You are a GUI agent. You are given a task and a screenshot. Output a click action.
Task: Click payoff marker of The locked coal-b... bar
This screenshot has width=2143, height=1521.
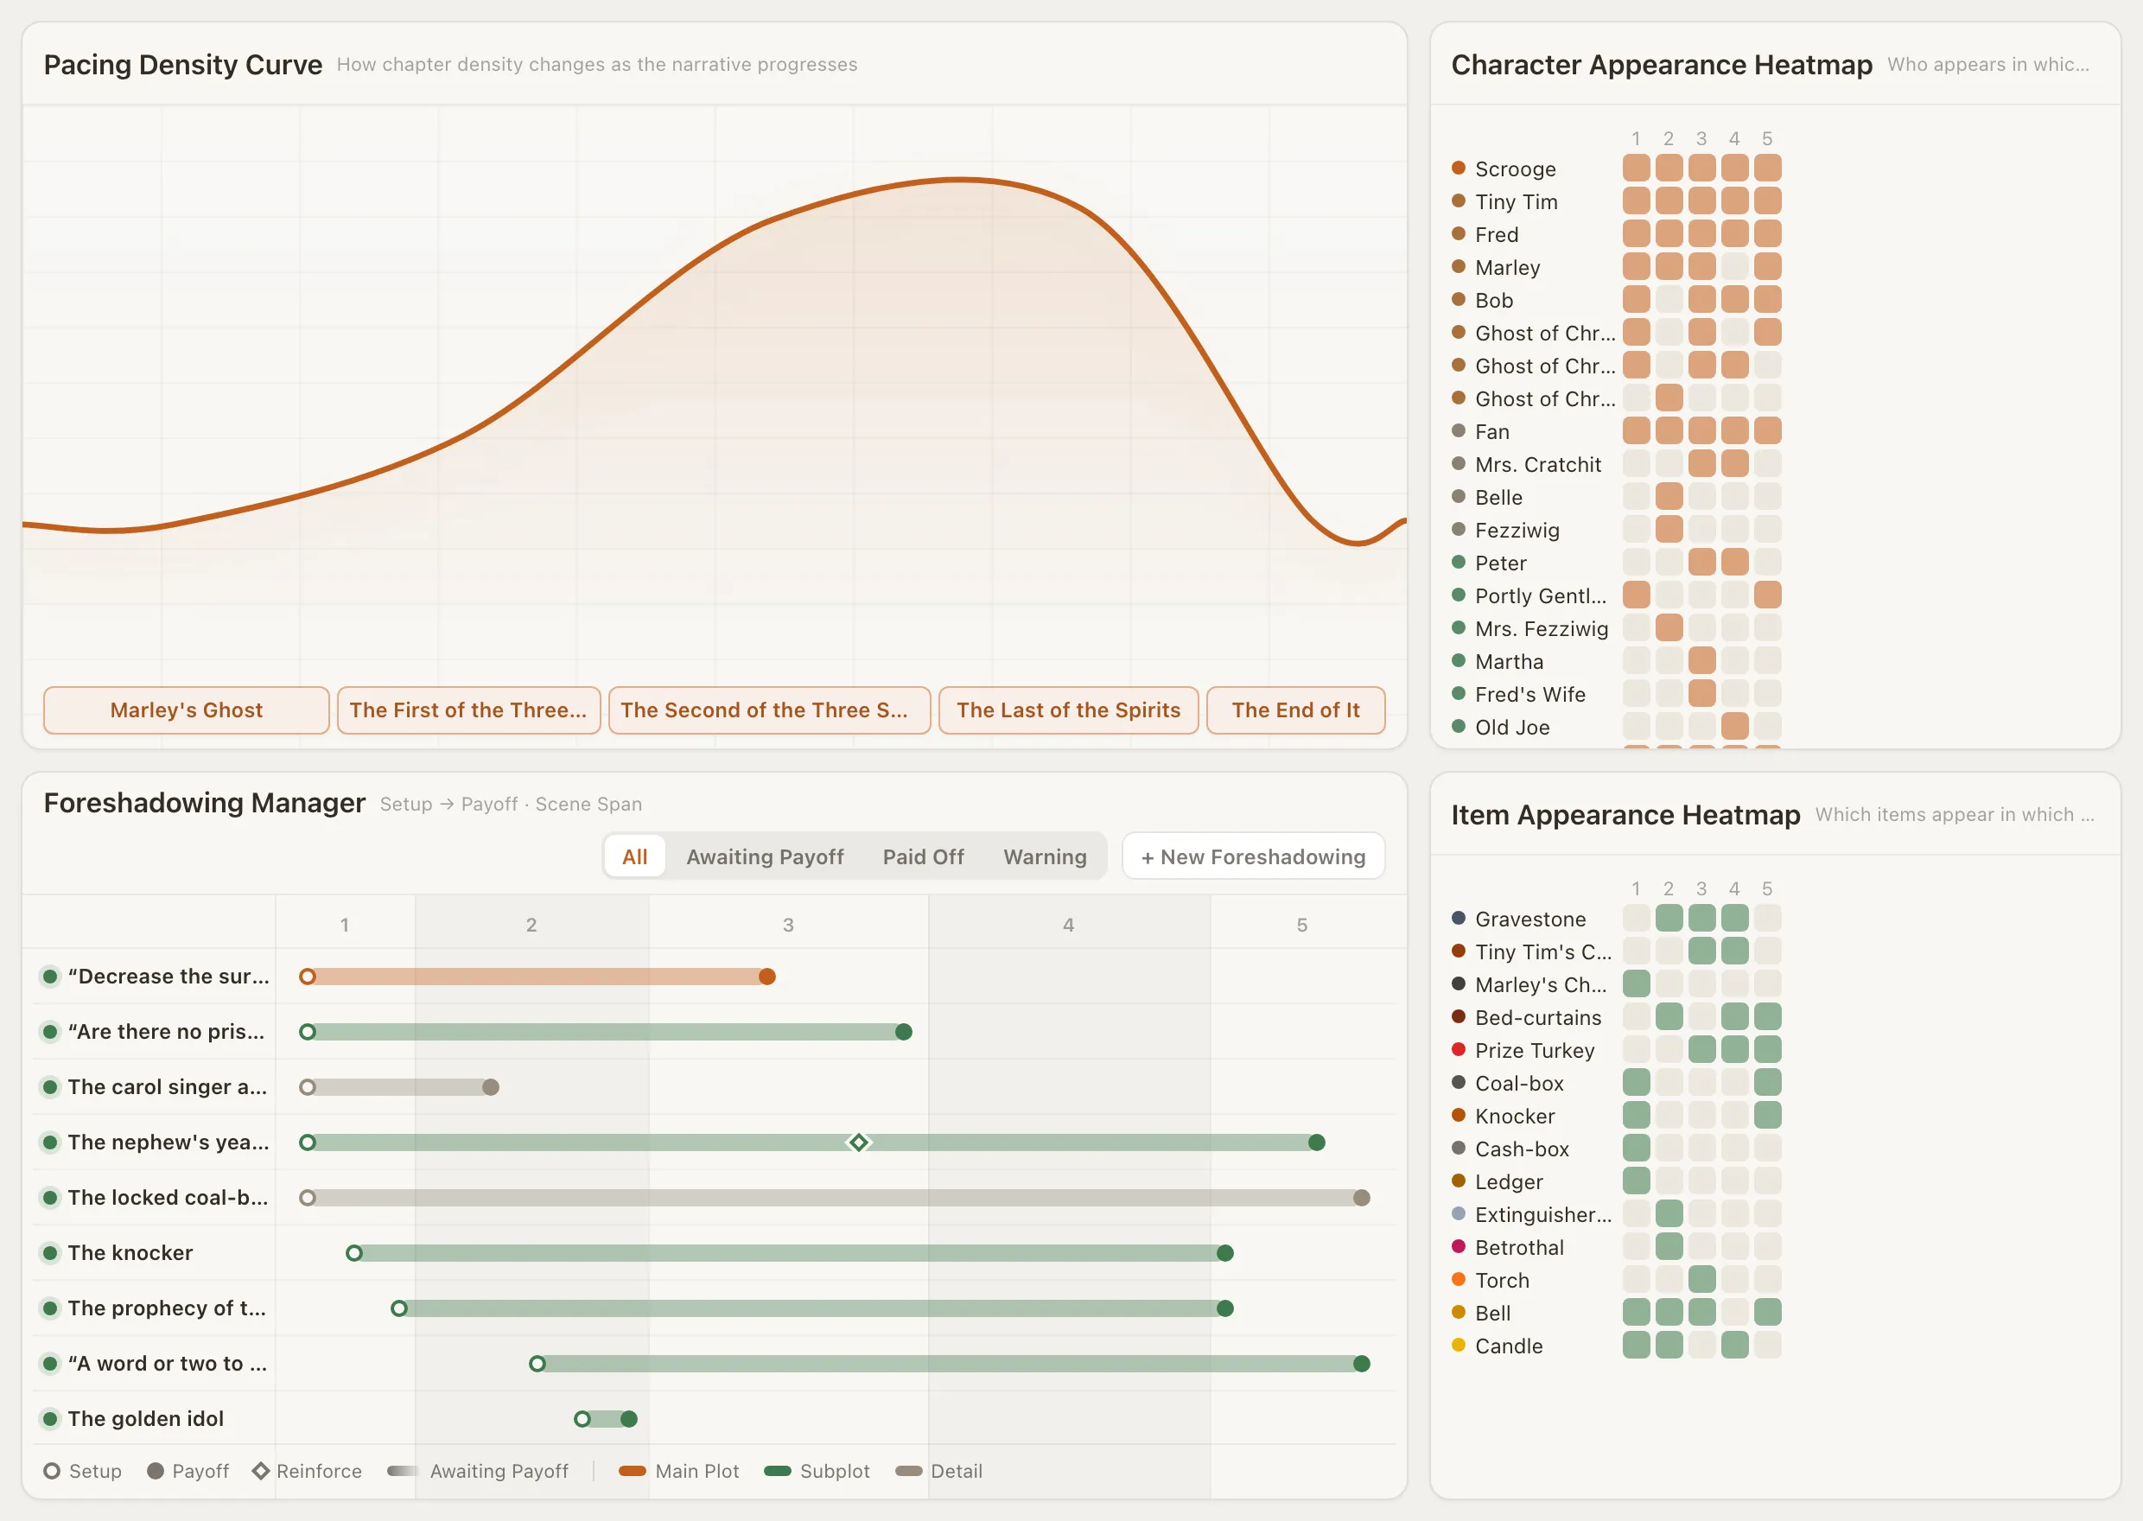coord(1362,1198)
